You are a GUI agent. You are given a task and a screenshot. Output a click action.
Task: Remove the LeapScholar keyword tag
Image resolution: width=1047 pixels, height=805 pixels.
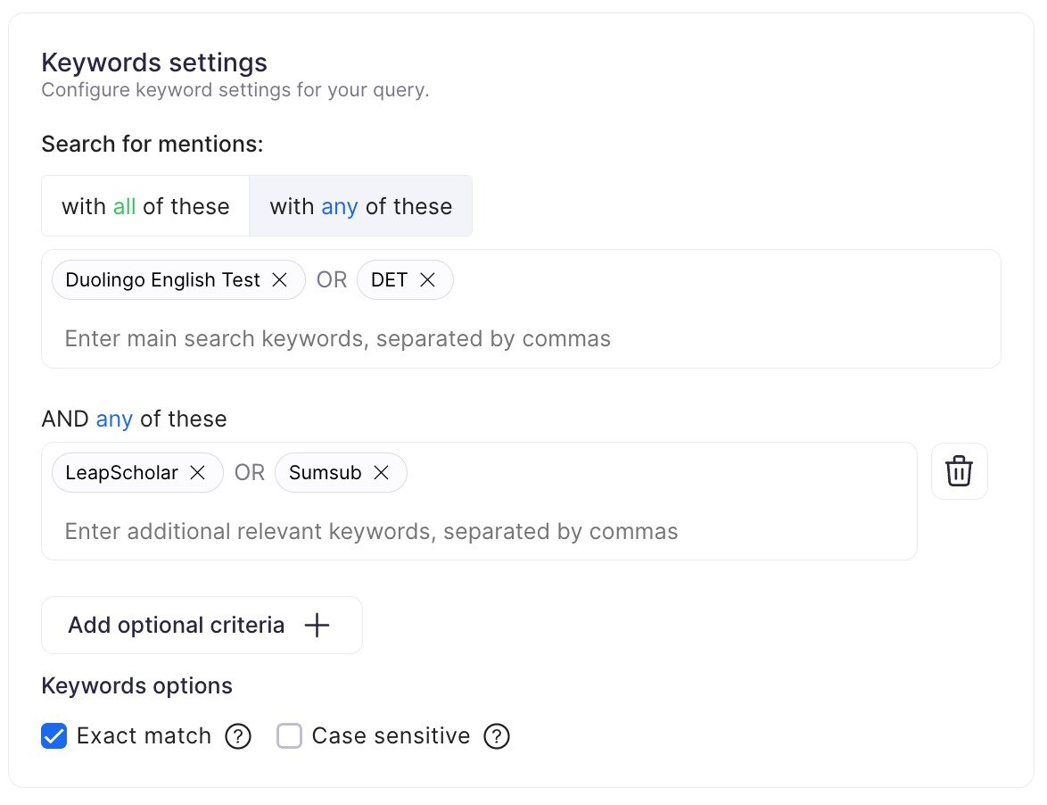coord(198,472)
